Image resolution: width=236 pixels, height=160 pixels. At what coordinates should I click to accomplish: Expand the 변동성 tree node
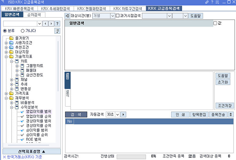click(x=11, y=89)
